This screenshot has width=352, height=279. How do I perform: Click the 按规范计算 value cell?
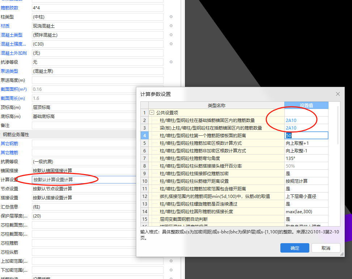coord(306,181)
